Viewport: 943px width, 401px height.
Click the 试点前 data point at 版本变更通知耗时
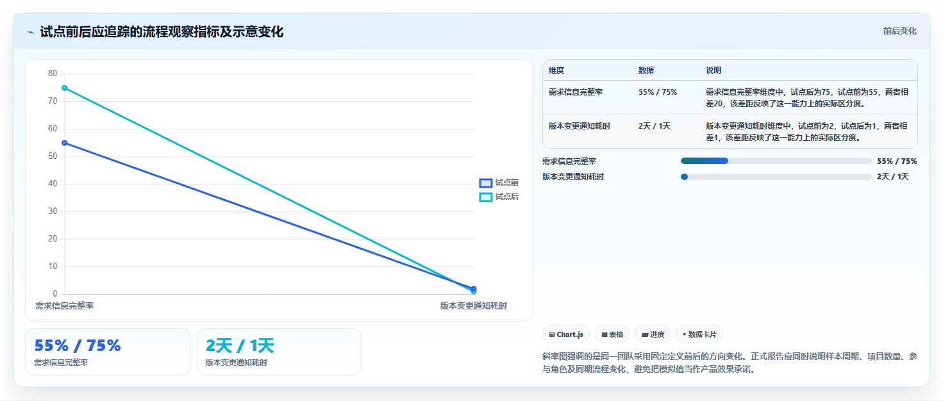coord(474,288)
